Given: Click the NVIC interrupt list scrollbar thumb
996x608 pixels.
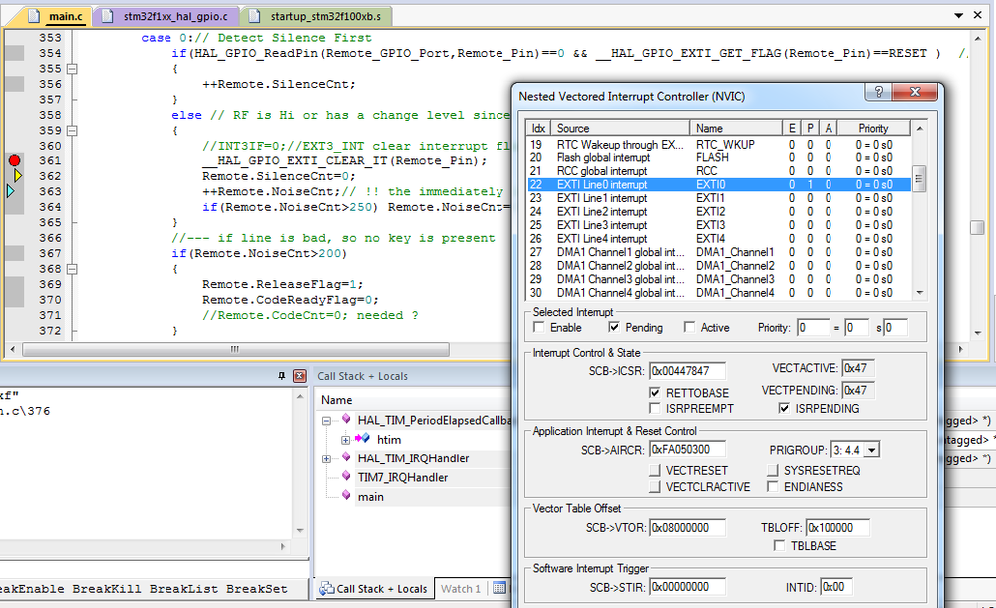Looking at the screenshot, I should coord(918,178).
